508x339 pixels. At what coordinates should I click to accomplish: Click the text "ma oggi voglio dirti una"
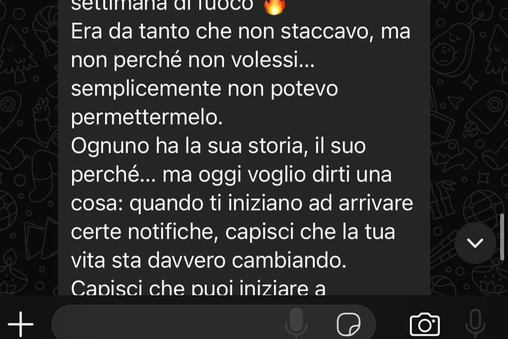click(277, 175)
